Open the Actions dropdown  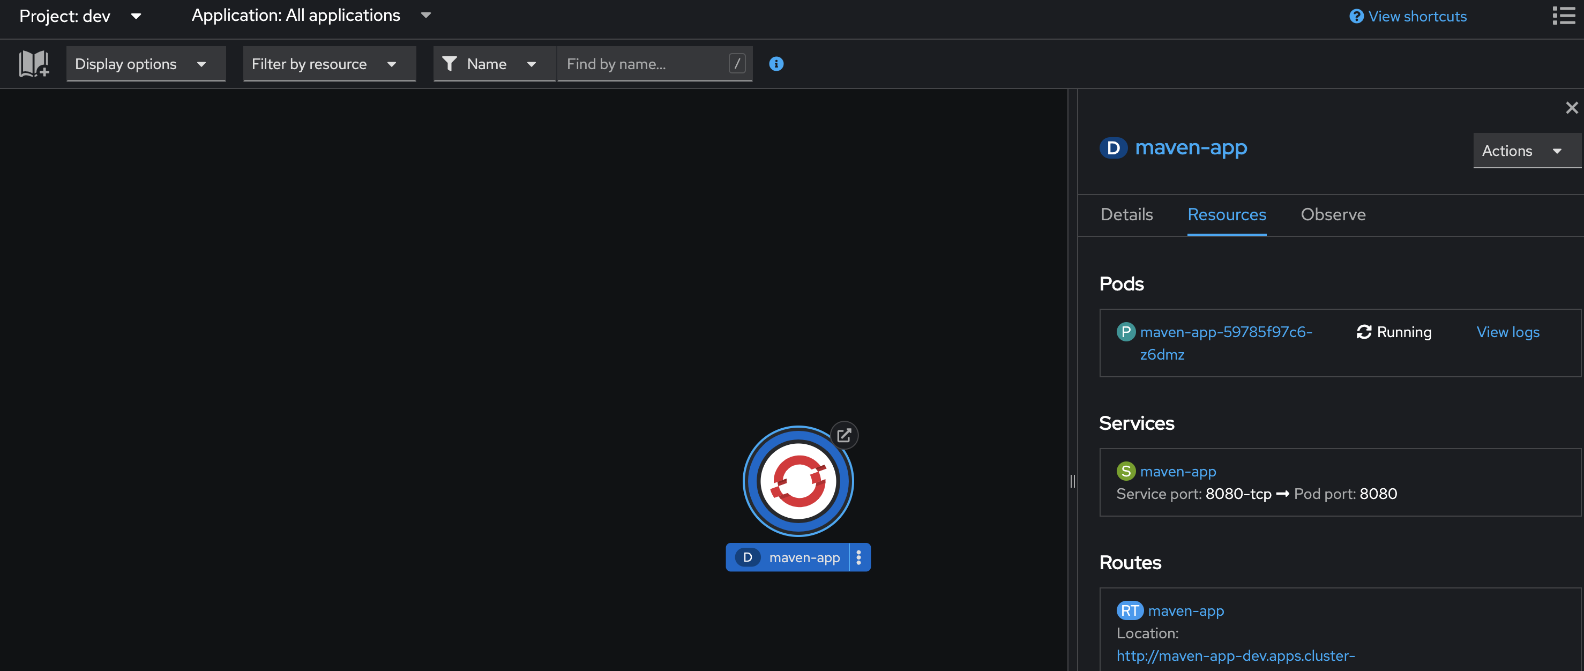[1526, 150]
